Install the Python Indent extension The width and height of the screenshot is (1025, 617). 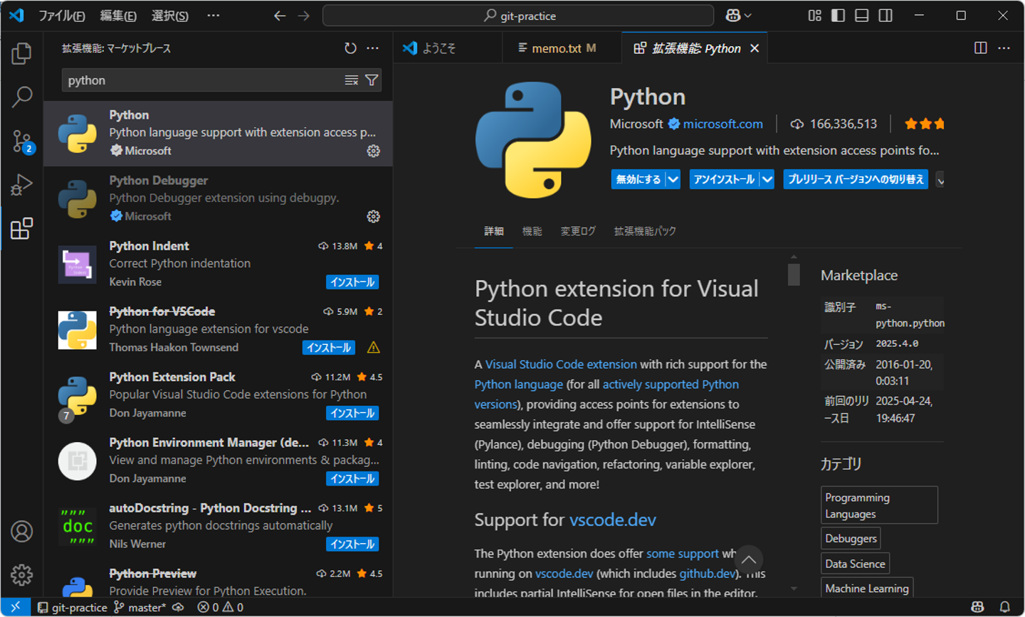pyautogui.click(x=352, y=282)
